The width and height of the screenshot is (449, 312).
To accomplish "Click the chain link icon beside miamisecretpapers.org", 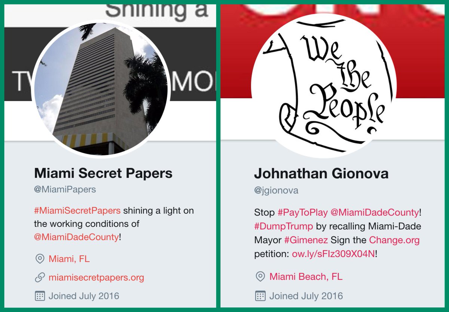I will click(39, 278).
